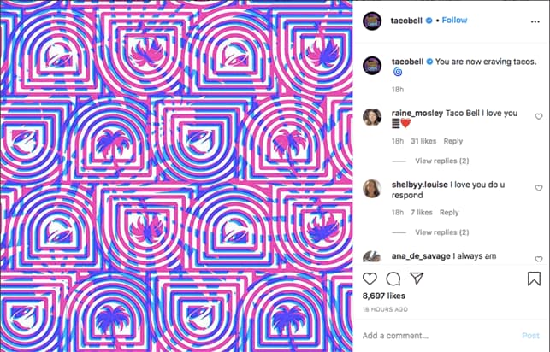Click raine_mosley's avatar

click(372, 117)
